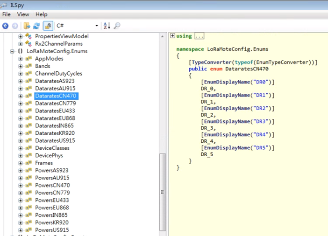Screen dimensions: 328x236
Task: Select the PowersKR920 tree item
Action: (x=52, y=222)
